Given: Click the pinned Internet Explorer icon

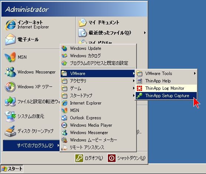Looking at the screenshot, I should (x=10, y=25).
